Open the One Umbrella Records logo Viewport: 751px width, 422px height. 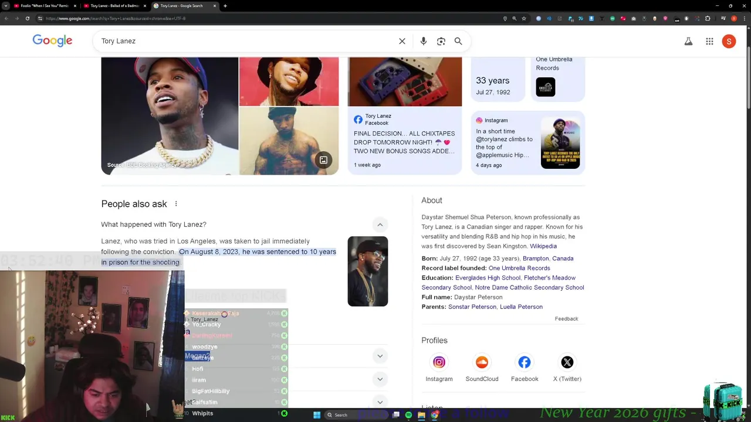coord(545,87)
